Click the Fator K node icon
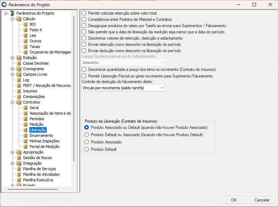This screenshot has width=279, height=207. [25, 30]
